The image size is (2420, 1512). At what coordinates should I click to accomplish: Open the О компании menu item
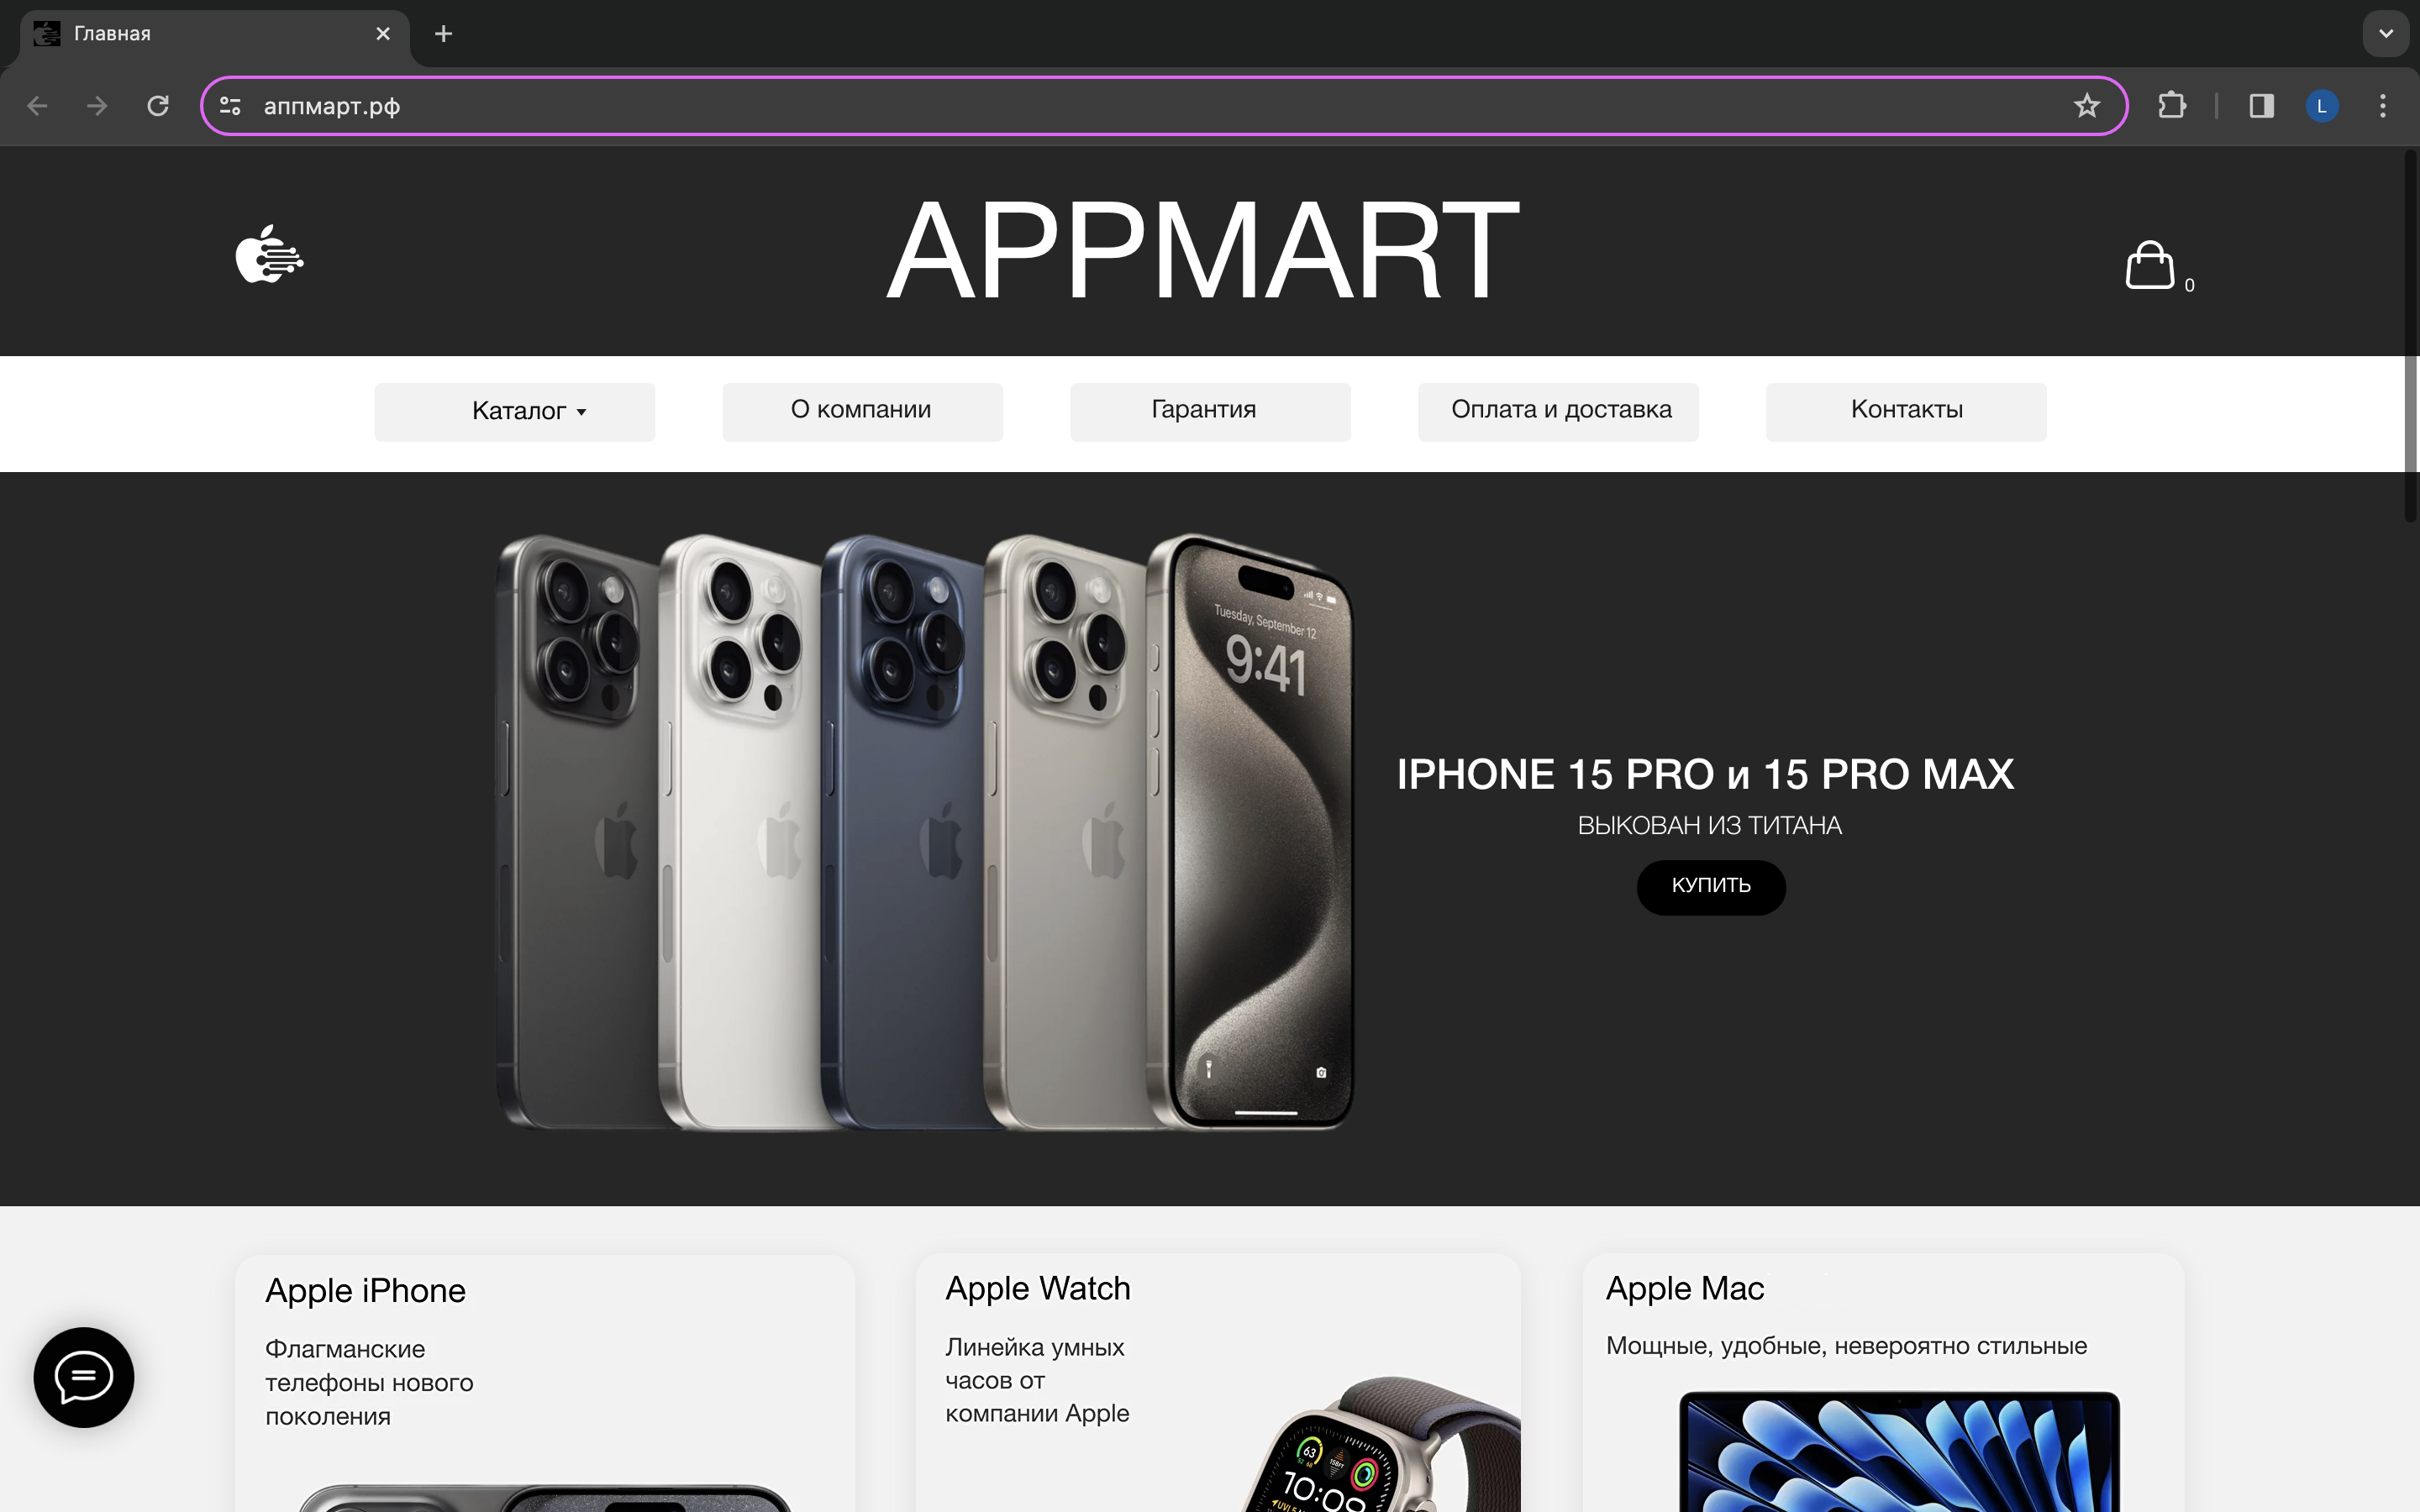coord(862,411)
